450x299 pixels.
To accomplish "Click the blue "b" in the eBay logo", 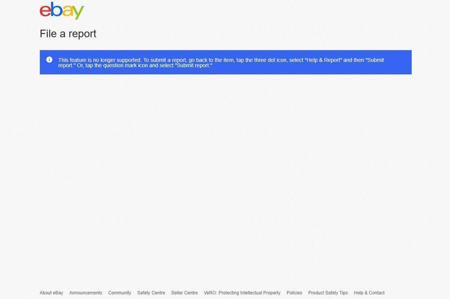I will click(x=56, y=10).
